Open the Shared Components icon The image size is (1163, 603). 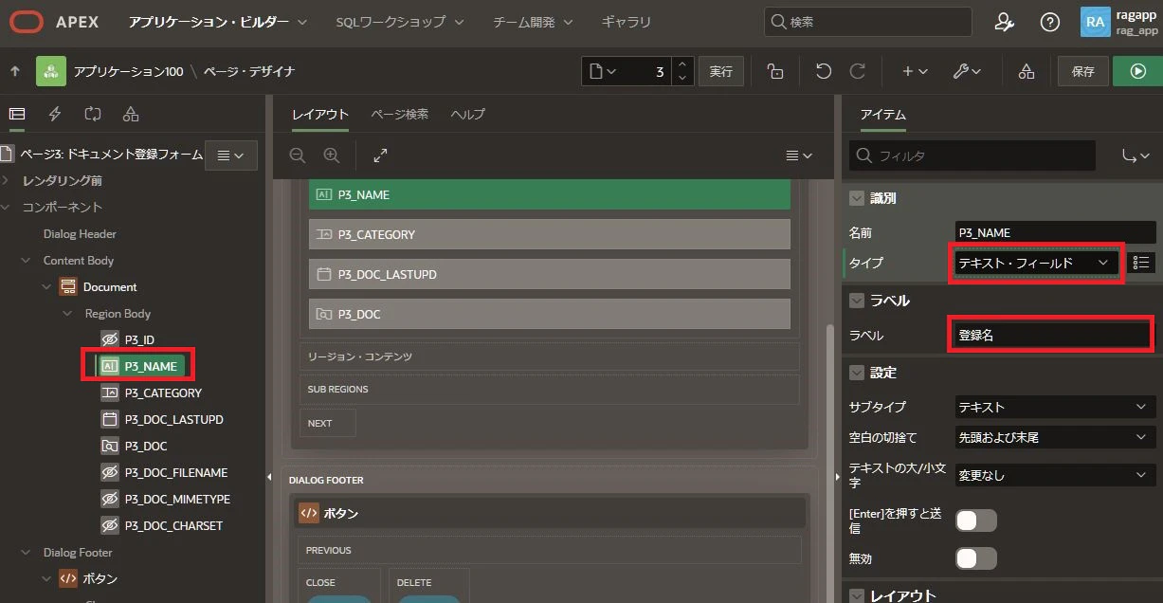pyautogui.click(x=1027, y=71)
